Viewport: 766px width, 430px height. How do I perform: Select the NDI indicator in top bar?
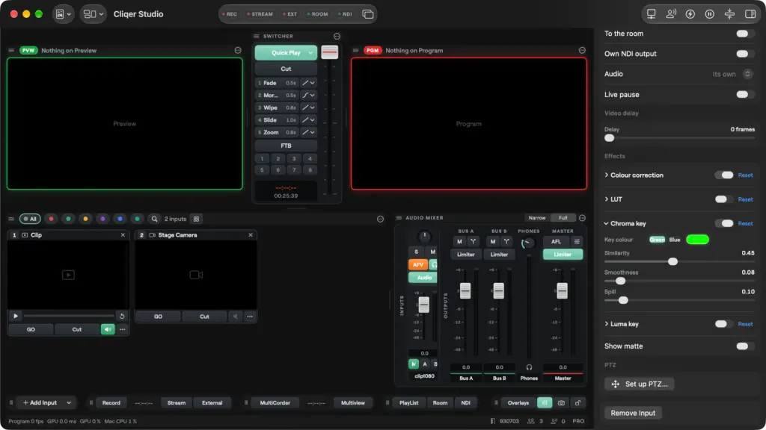pyautogui.click(x=345, y=14)
